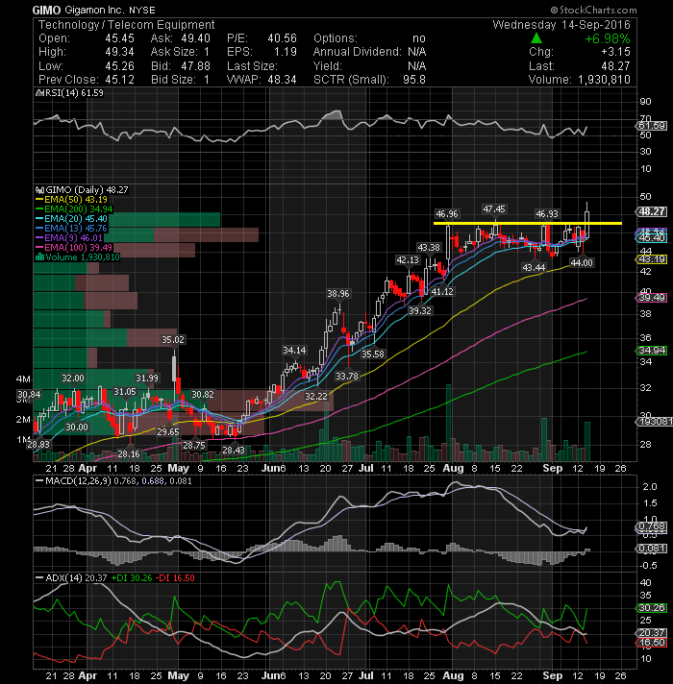Click the green up-arrow beside +6.98%
The image size is (673, 684).
[536, 38]
